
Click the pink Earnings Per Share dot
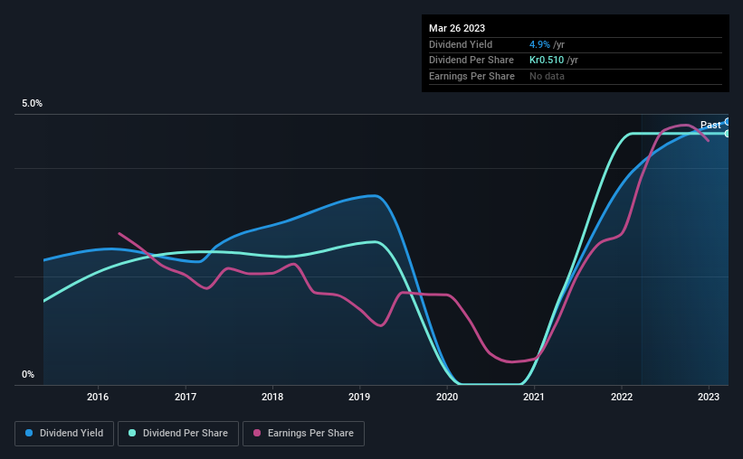click(257, 433)
